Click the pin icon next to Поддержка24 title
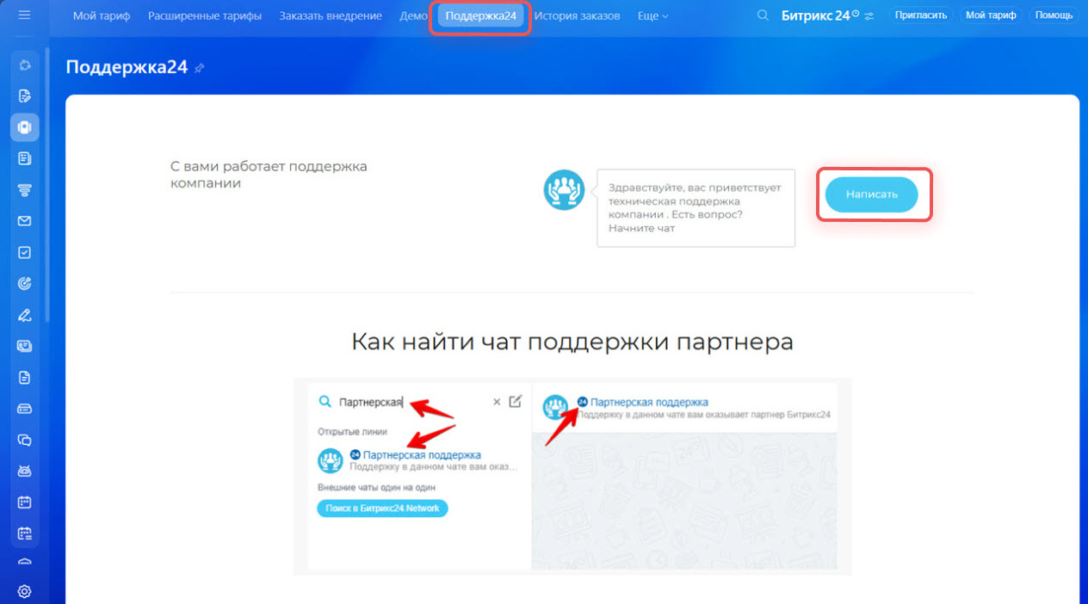The image size is (1088, 604). point(199,68)
